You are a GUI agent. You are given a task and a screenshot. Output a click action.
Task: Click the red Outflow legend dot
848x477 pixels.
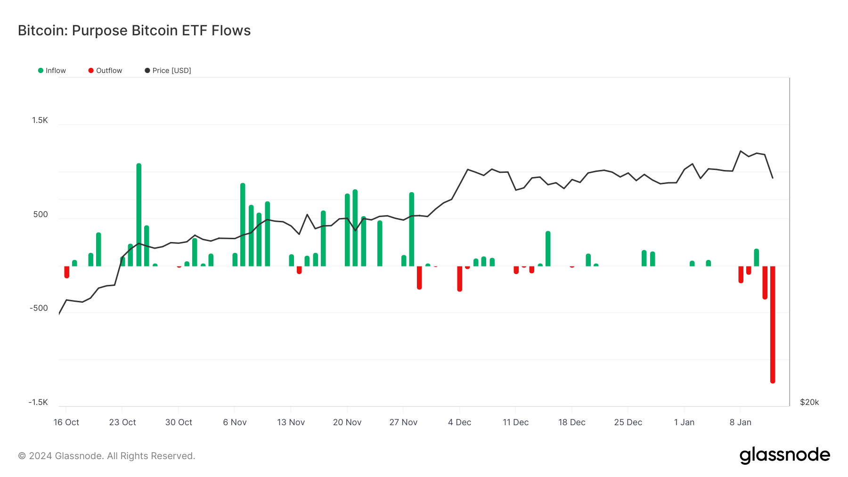[x=90, y=71]
